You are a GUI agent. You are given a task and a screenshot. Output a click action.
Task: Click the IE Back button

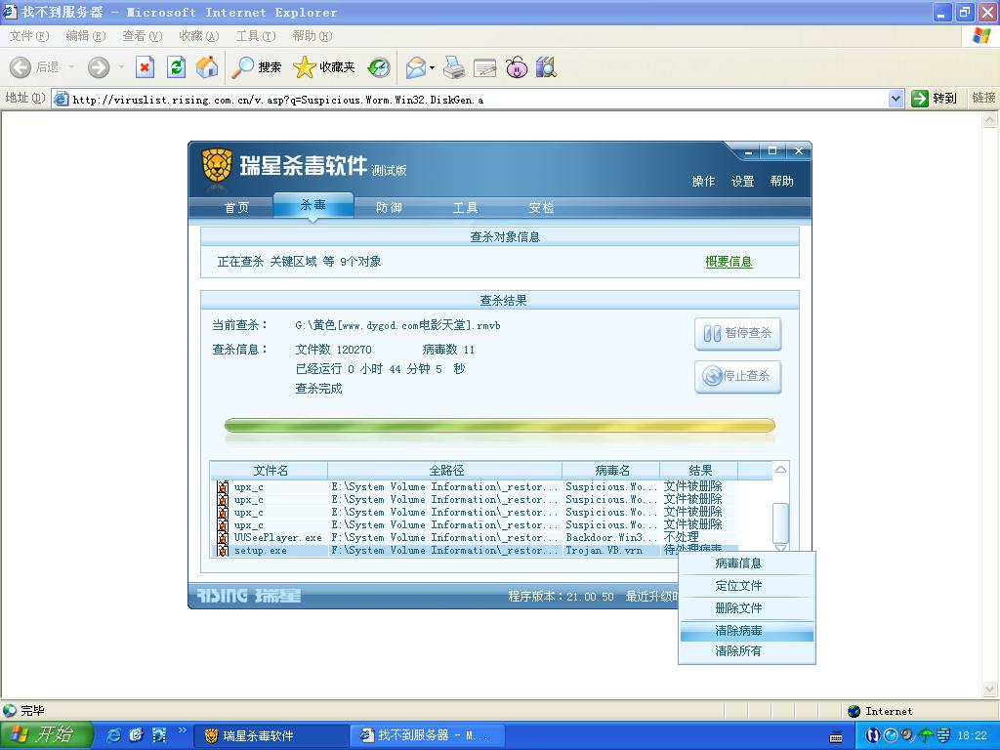point(34,67)
